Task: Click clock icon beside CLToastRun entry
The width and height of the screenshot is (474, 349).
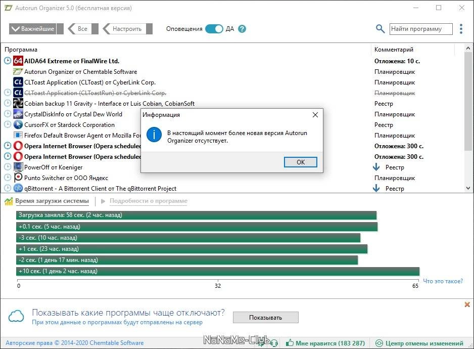Action: pyautogui.click(x=8, y=93)
